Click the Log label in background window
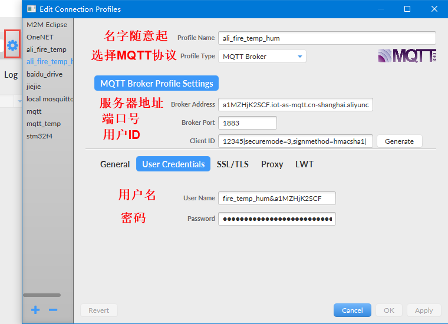The width and height of the screenshot is (448, 324). pos(11,75)
